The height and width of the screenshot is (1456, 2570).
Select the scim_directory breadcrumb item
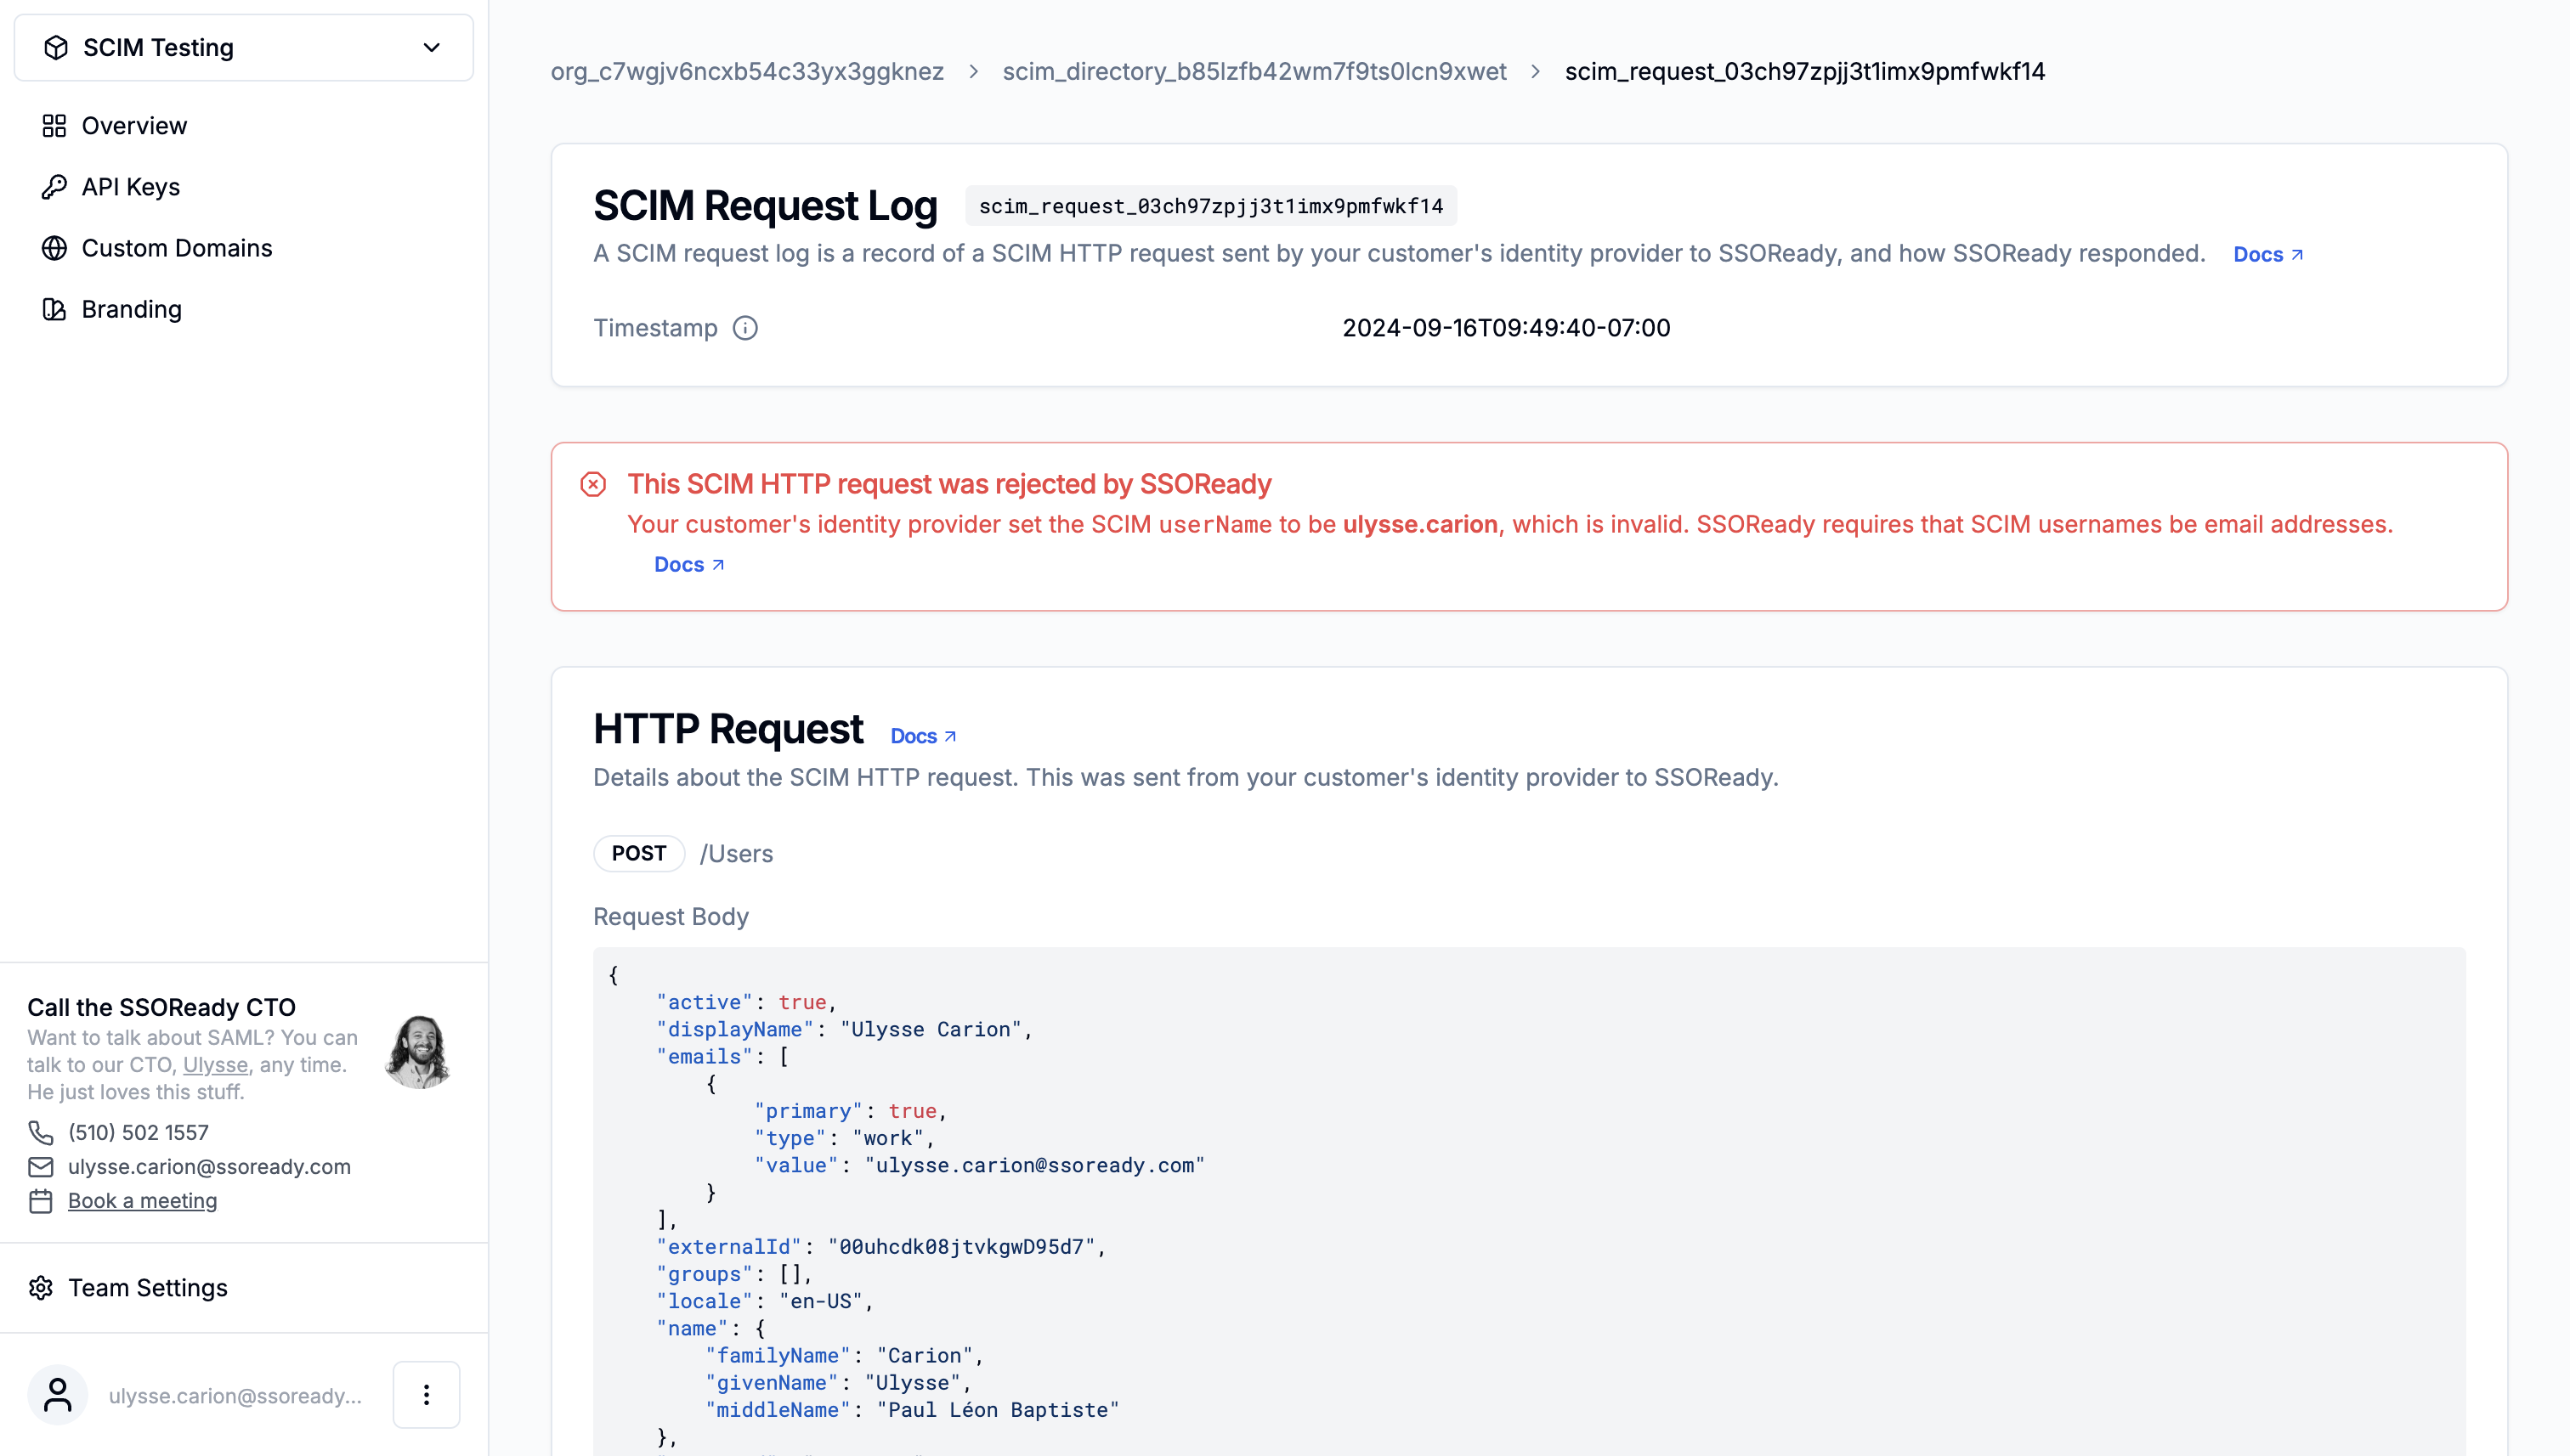[x=1254, y=71]
